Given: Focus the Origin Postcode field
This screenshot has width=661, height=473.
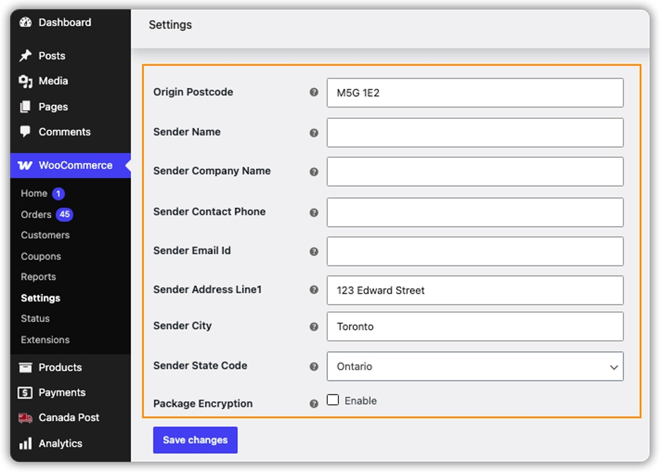Looking at the screenshot, I should pos(475,92).
